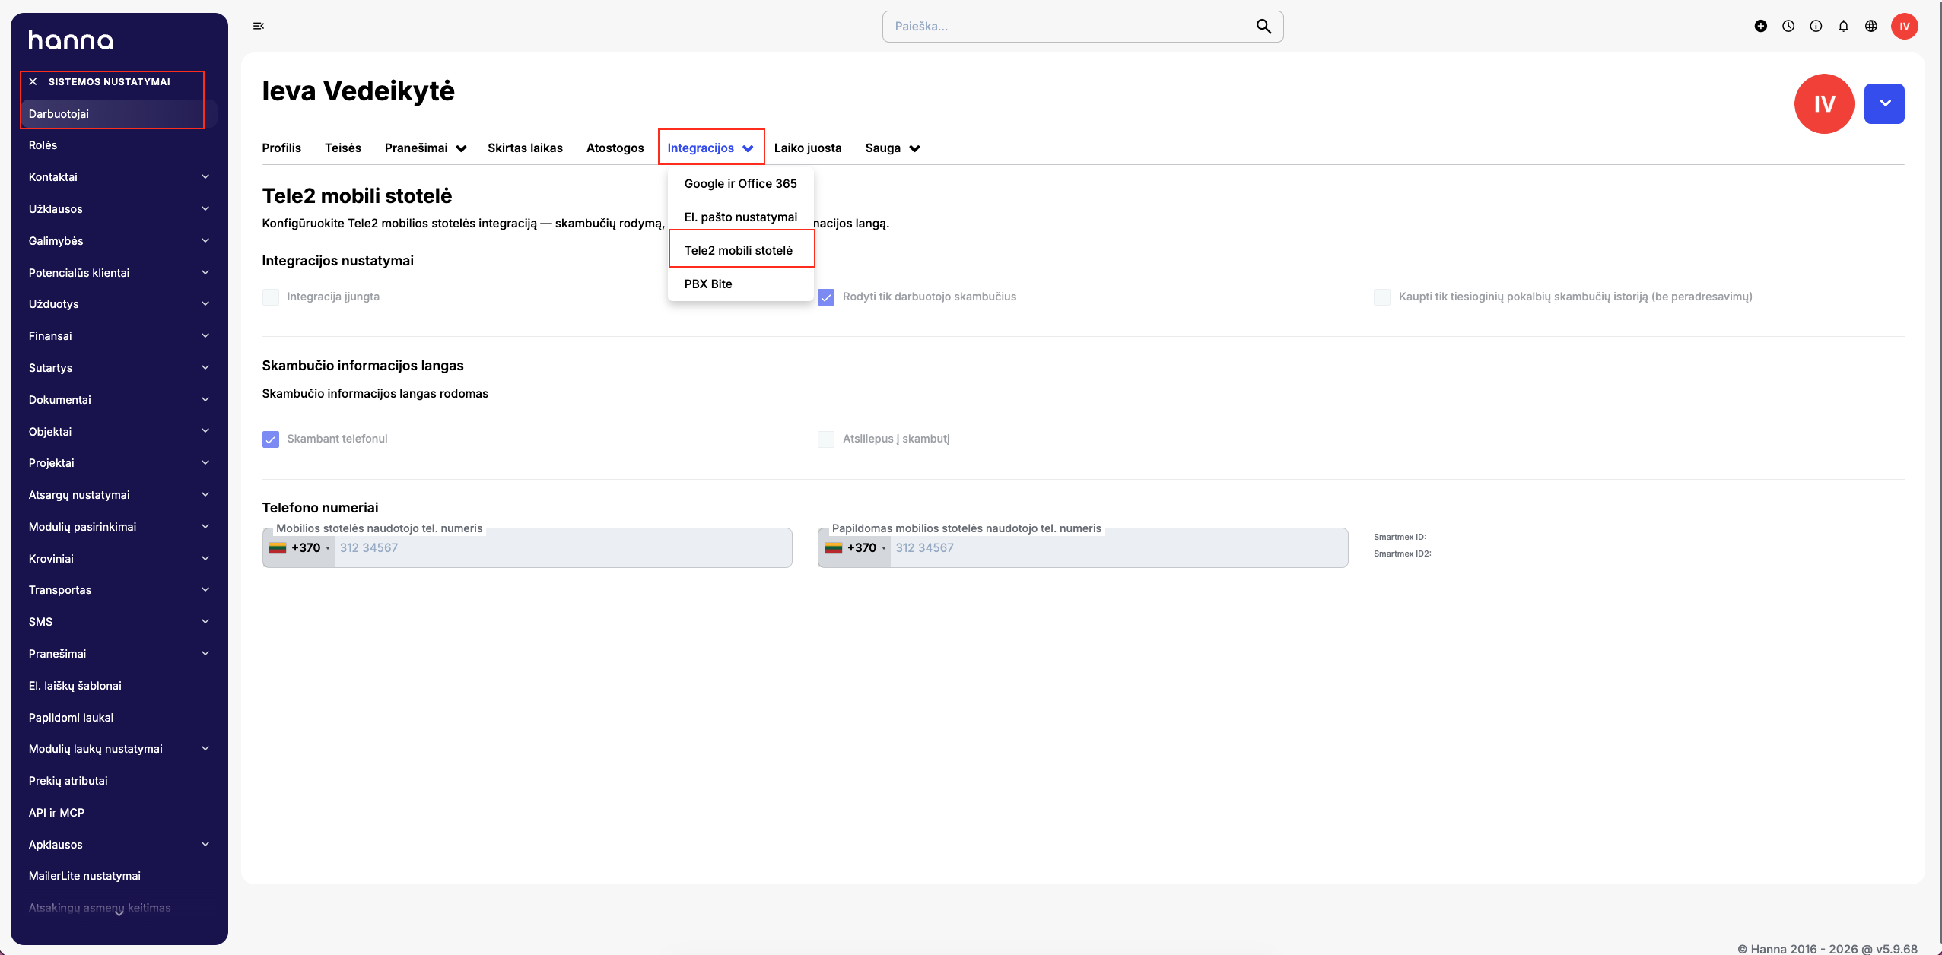The image size is (1942, 955).
Task: Expand Modulių laukų nustatymai sidebar section
Action: coord(119,749)
